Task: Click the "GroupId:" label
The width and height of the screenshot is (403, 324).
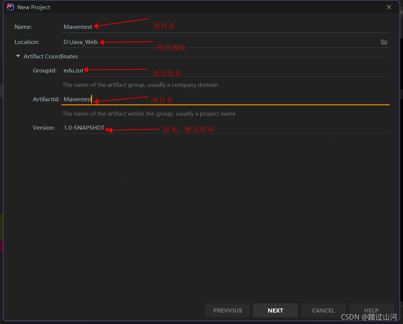Action: tap(45, 70)
